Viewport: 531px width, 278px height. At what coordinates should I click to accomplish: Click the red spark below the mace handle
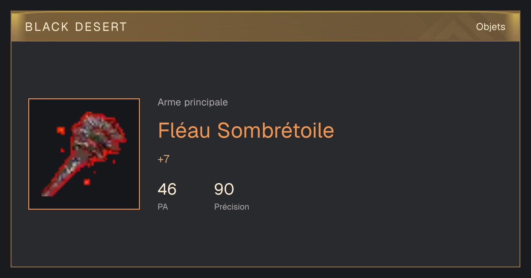coord(87,181)
